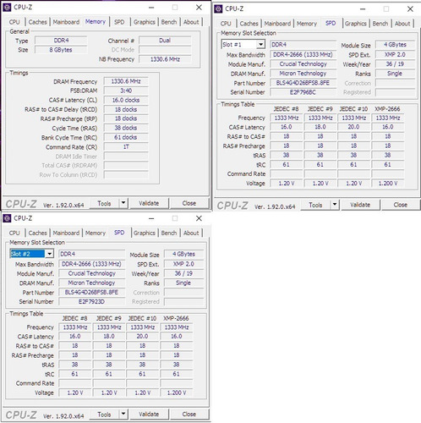Click Serial Number E2F796BC field

303,92
